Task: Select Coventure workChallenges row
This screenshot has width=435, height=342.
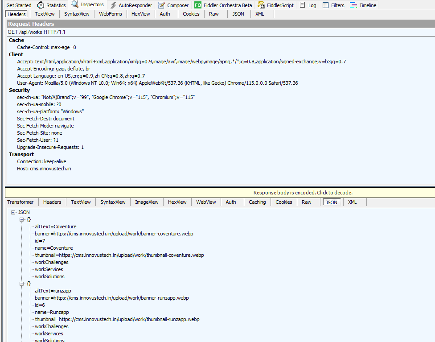Action: [x=52, y=262]
